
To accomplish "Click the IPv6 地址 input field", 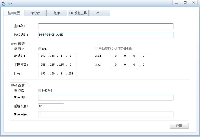I will pos(106,98).
